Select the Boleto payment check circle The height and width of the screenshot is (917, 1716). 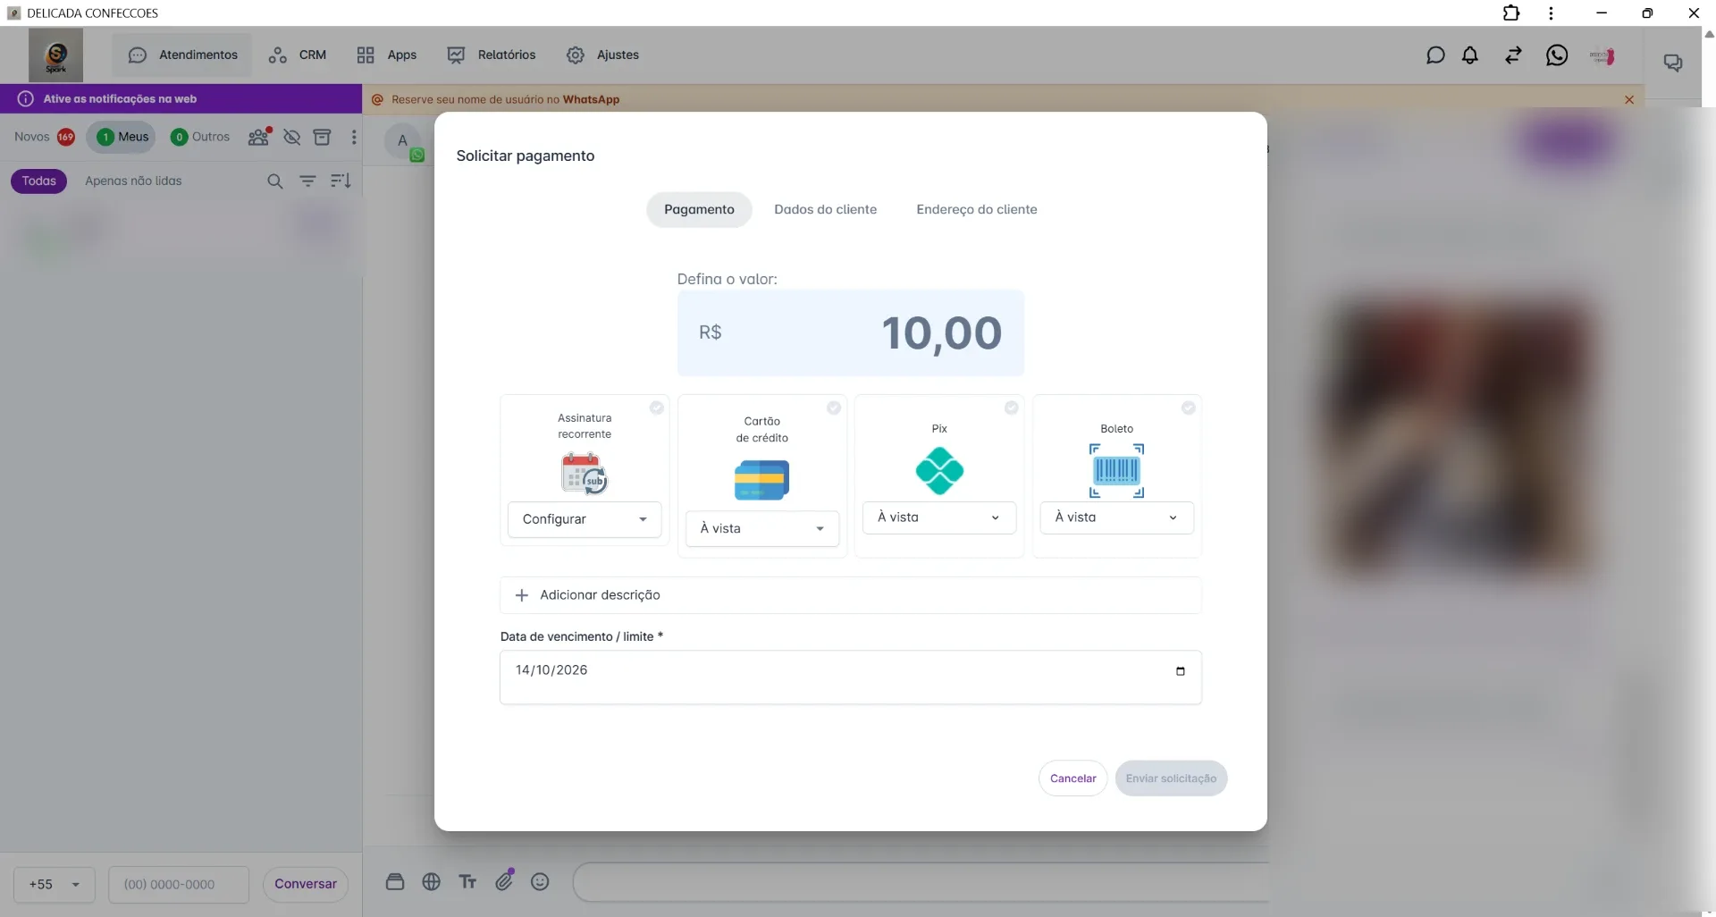(x=1189, y=408)
